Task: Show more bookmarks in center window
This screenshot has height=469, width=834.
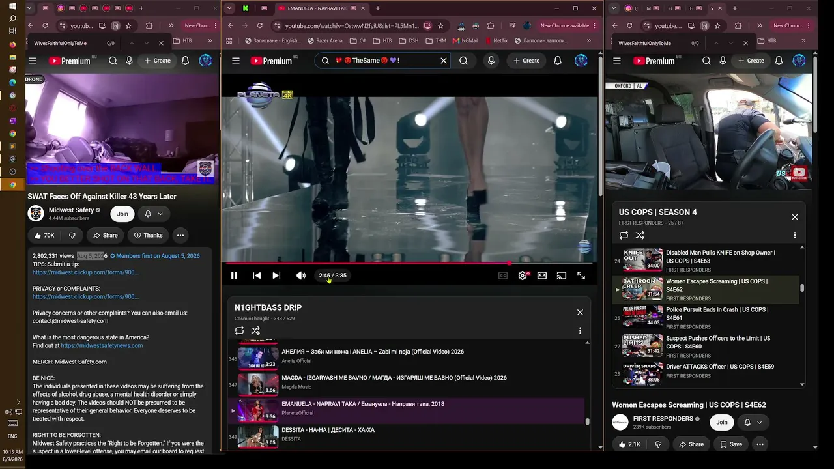Action: click(589, 40)
